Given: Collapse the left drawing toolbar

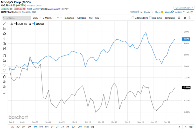Looking at the screenshot, I should click(x=4, y=93).
